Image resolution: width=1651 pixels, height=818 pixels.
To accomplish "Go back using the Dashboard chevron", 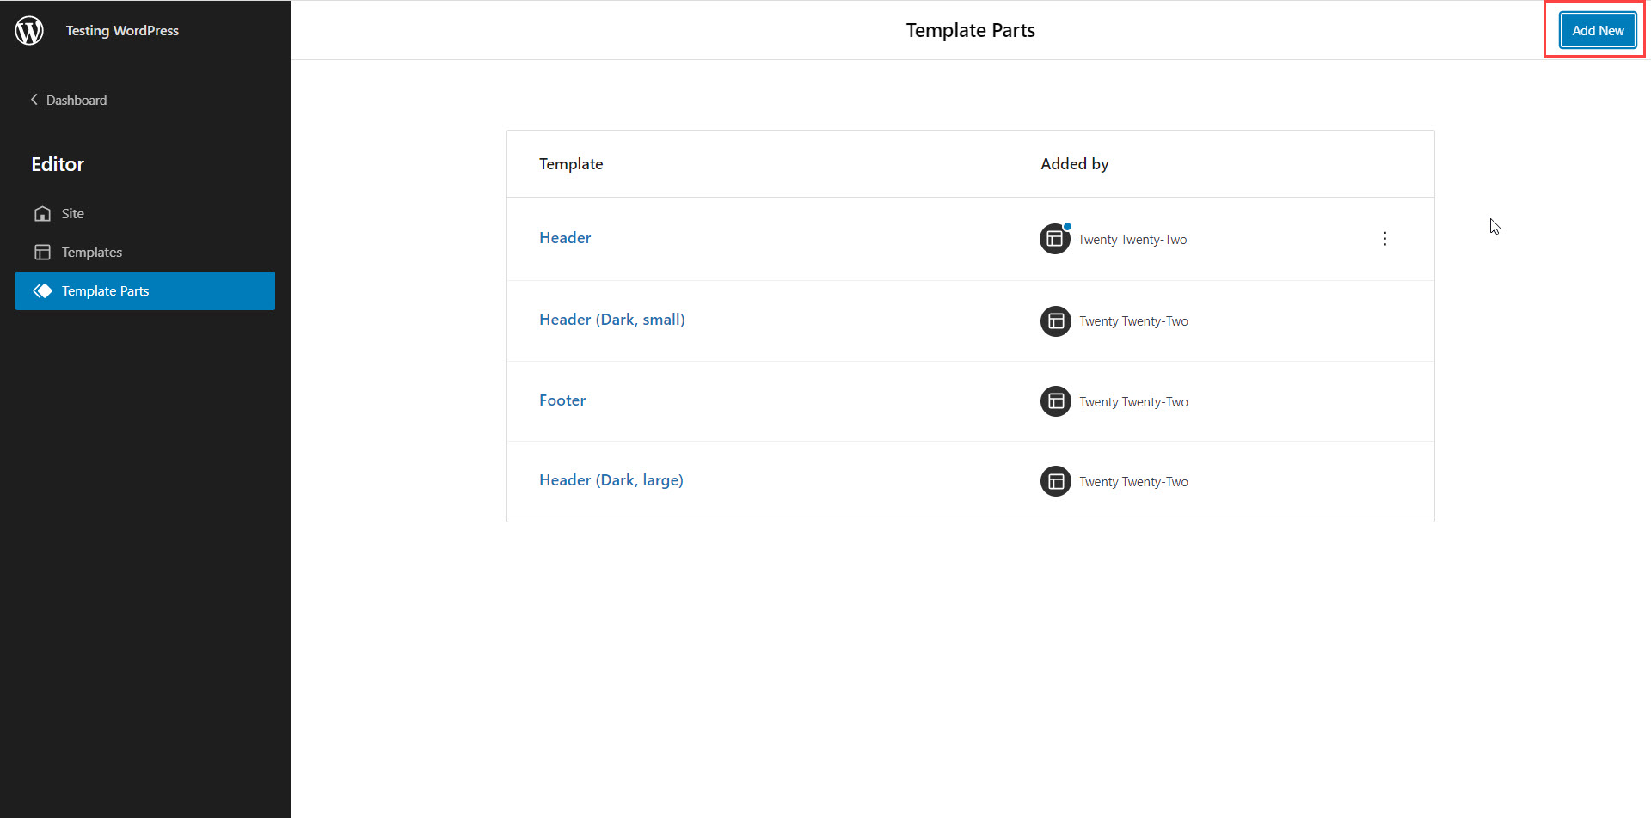I will [34, 100].
